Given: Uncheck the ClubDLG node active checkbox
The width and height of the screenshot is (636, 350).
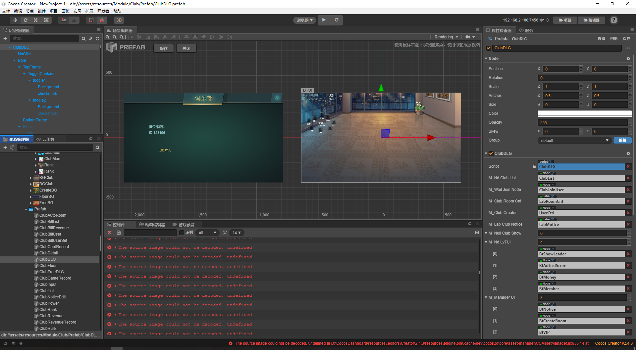Looking at the screenshot, I should click(x=489, y=48).
